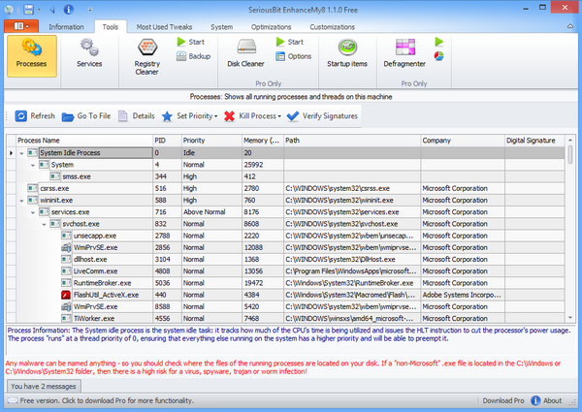
Task: Open Startup items tool
Action: coord(347,53)
